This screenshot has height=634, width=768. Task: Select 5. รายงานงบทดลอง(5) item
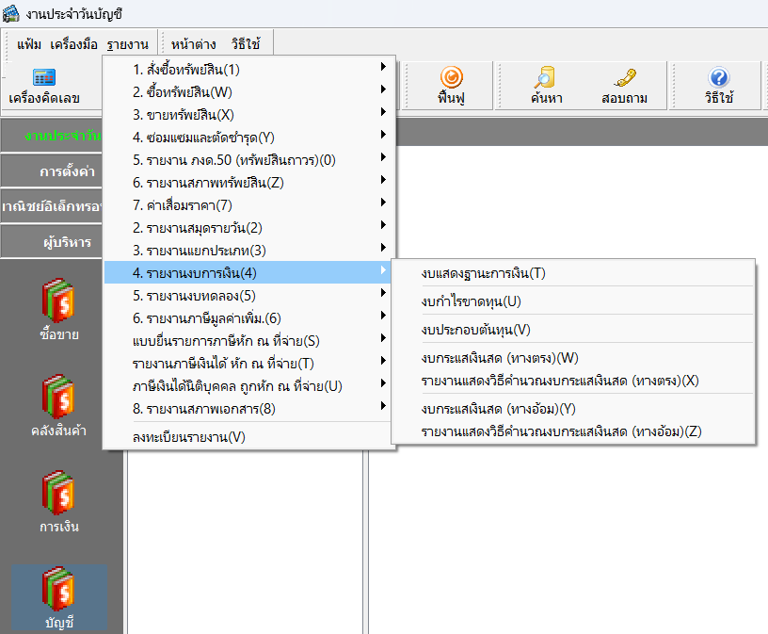[249, 295]
